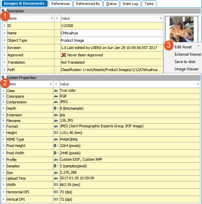The width and height of the screenshot is (202, 204).
Task: Click the 123 icon in Horizontal DPI row
Action: point(56,192)
